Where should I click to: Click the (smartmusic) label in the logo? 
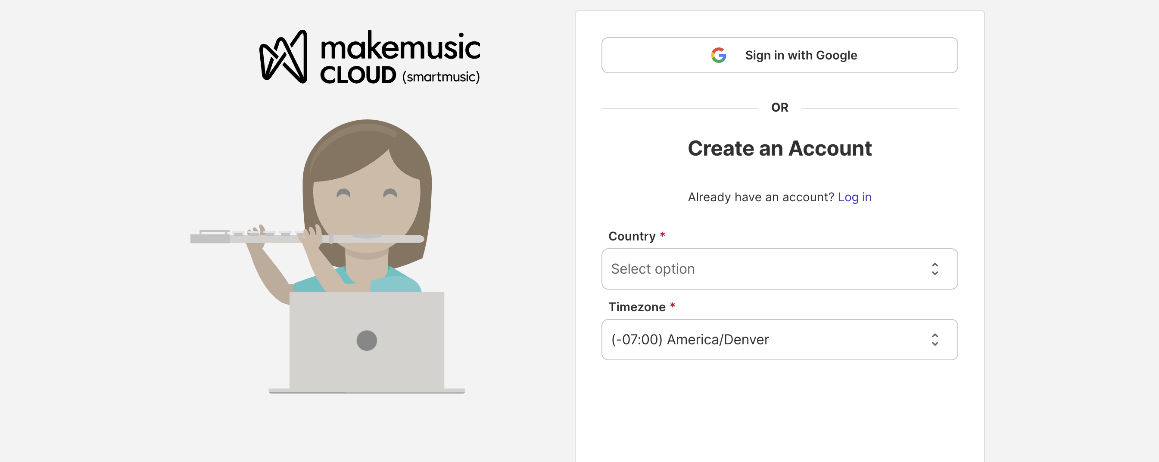[441, 77]
